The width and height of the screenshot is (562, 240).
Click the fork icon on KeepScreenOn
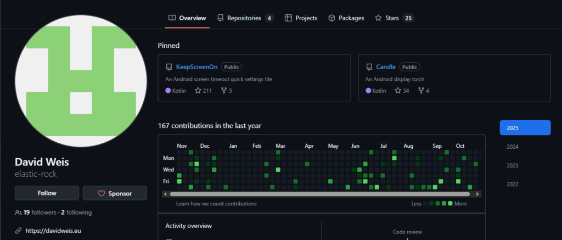pos(223,91)
